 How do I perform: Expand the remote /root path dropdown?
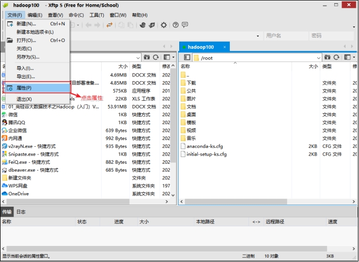318,58
